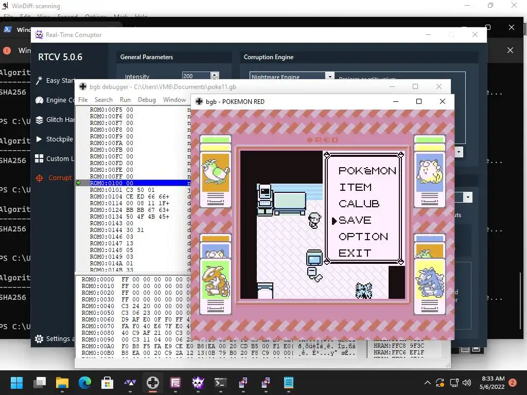527x395 pixels.
Task: Click the Intensity value field showing 200
Action: click(x=196, y=76)
